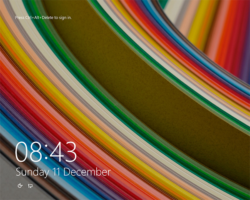Click the digit '8' in the clock

point(37,152)
